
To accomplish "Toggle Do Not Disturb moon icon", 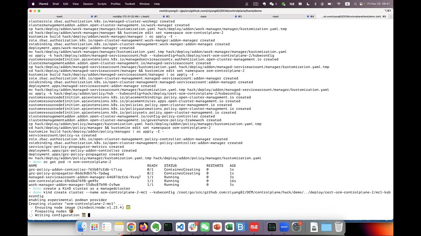I will pyautogui.click(x=308, y=4).
